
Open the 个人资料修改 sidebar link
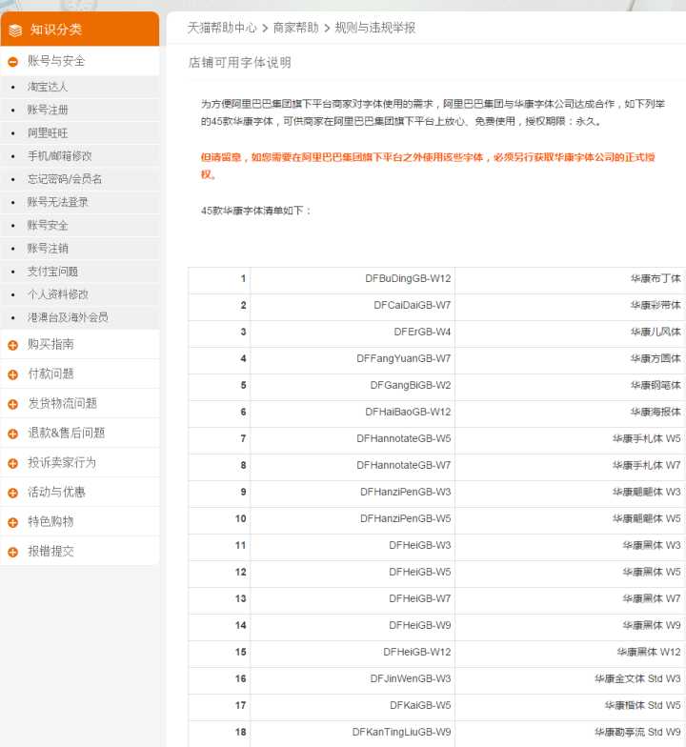click(57, 294)
